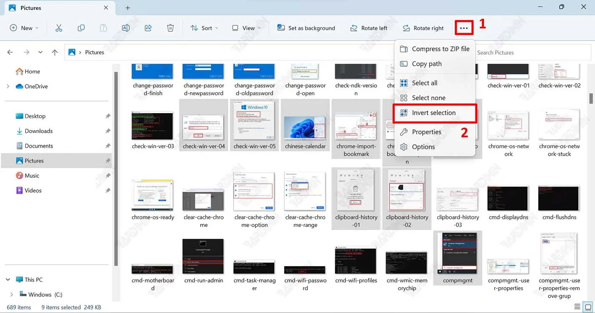Click the Cut scissors icon
This screenshot has height=313, width=595.
click(59, 28)
